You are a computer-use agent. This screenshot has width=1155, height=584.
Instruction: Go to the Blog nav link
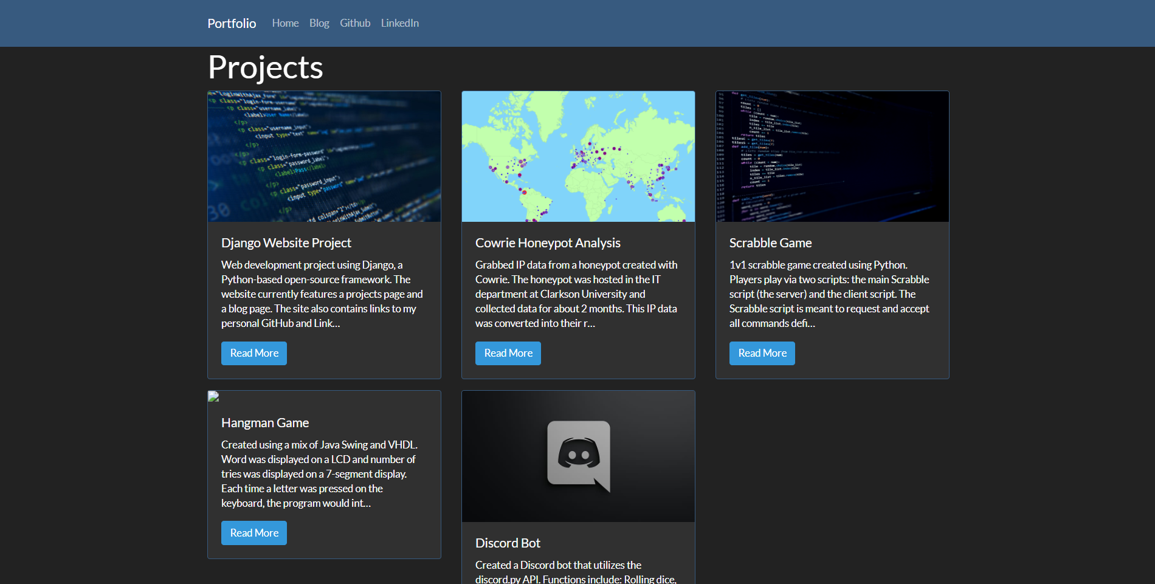[x=319, y=23]
